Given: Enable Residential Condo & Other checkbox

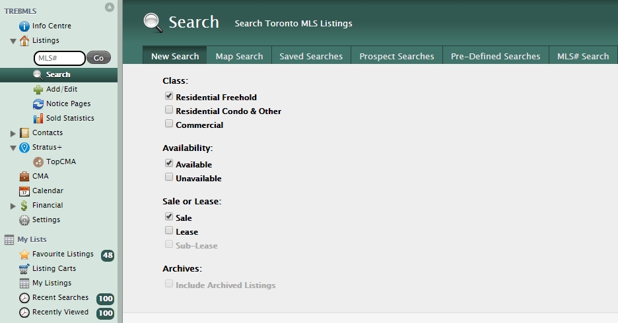Looking at the screenshot, I should [170, 111].
